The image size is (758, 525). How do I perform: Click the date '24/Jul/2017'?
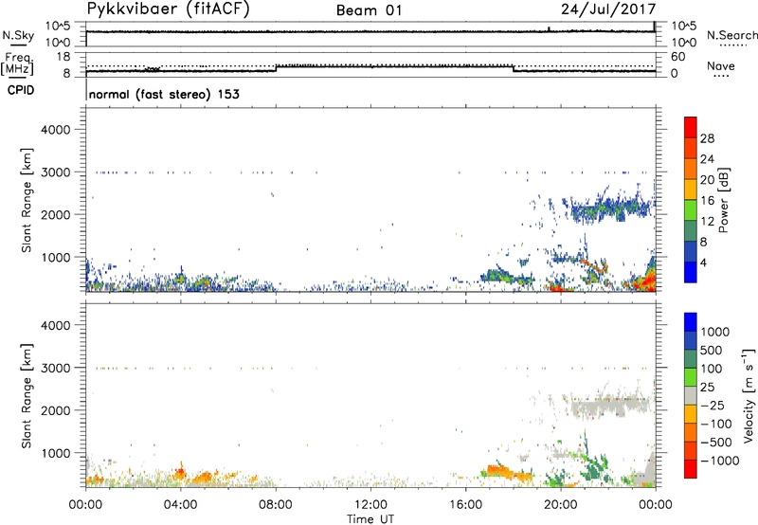(608, 9)
